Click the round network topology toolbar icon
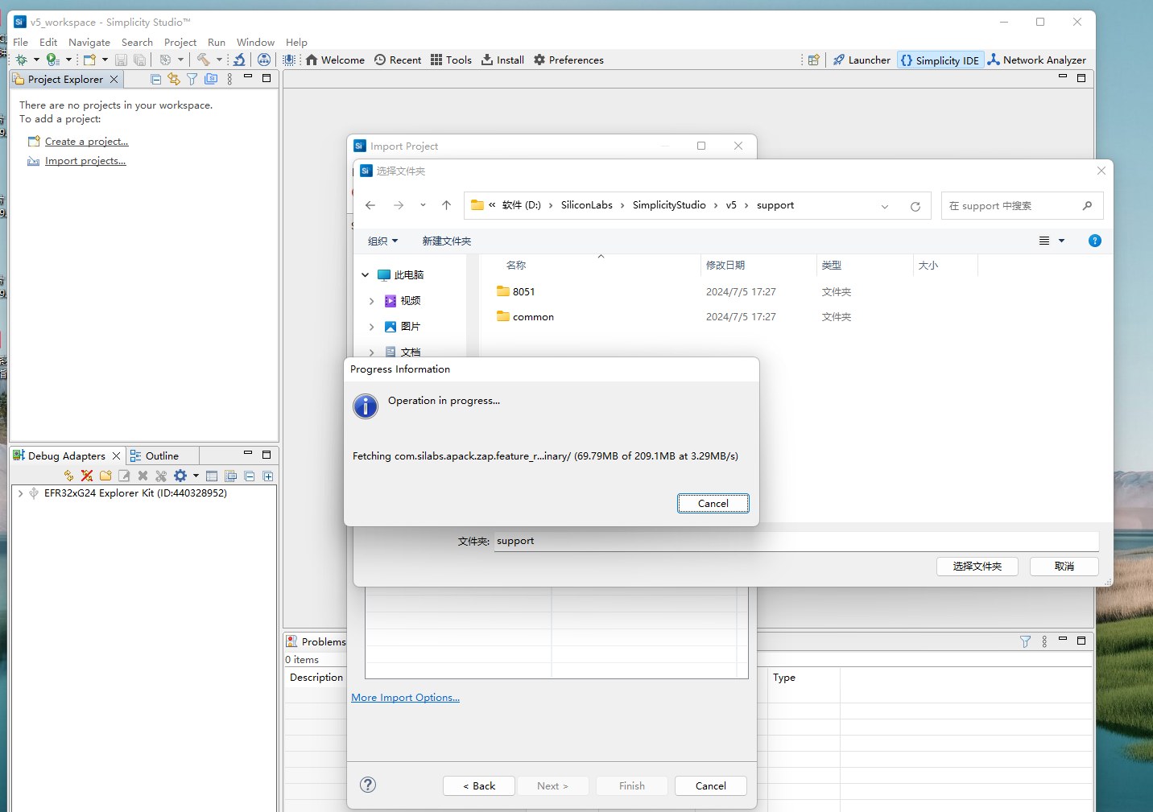The image size is (1153, 812). point(264,60)
